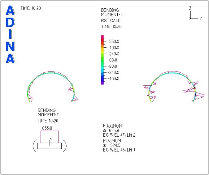Viewport: 209px width, 175px height.
Task: Click the triangle symbol beside 655.8 under MAXIMUM
Action: pyautogui.click(x=104, y=130)
